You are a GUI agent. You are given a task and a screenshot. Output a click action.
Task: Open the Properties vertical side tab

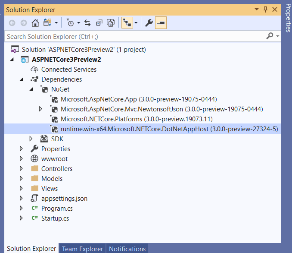pyautogui.click(x=288, y=18)
